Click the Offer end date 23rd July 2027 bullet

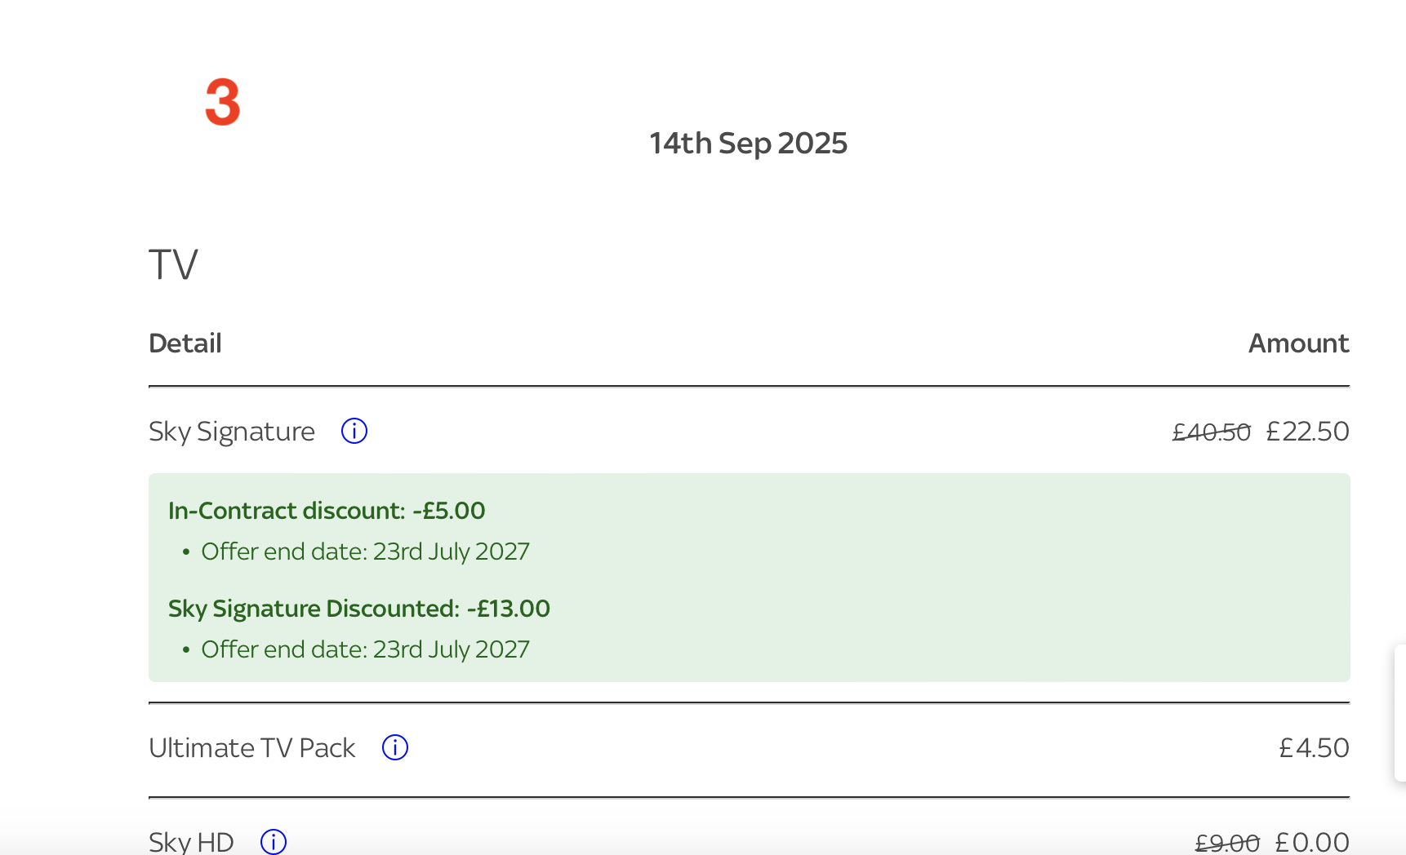pyautogui.click(x=365, y=551)
